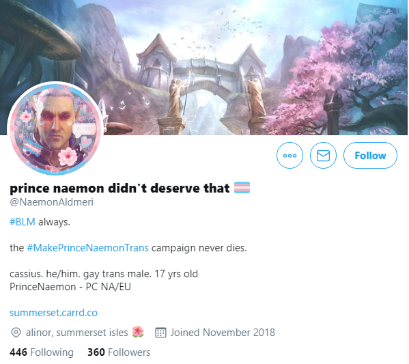Screen dimensions: 409x364
Task: Click the bio line 'cassius. he/him. gay trans male'
Action: [x=81, y=274]
